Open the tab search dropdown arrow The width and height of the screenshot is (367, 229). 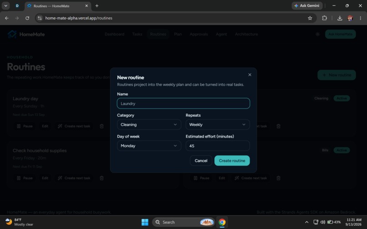point(5,6)
